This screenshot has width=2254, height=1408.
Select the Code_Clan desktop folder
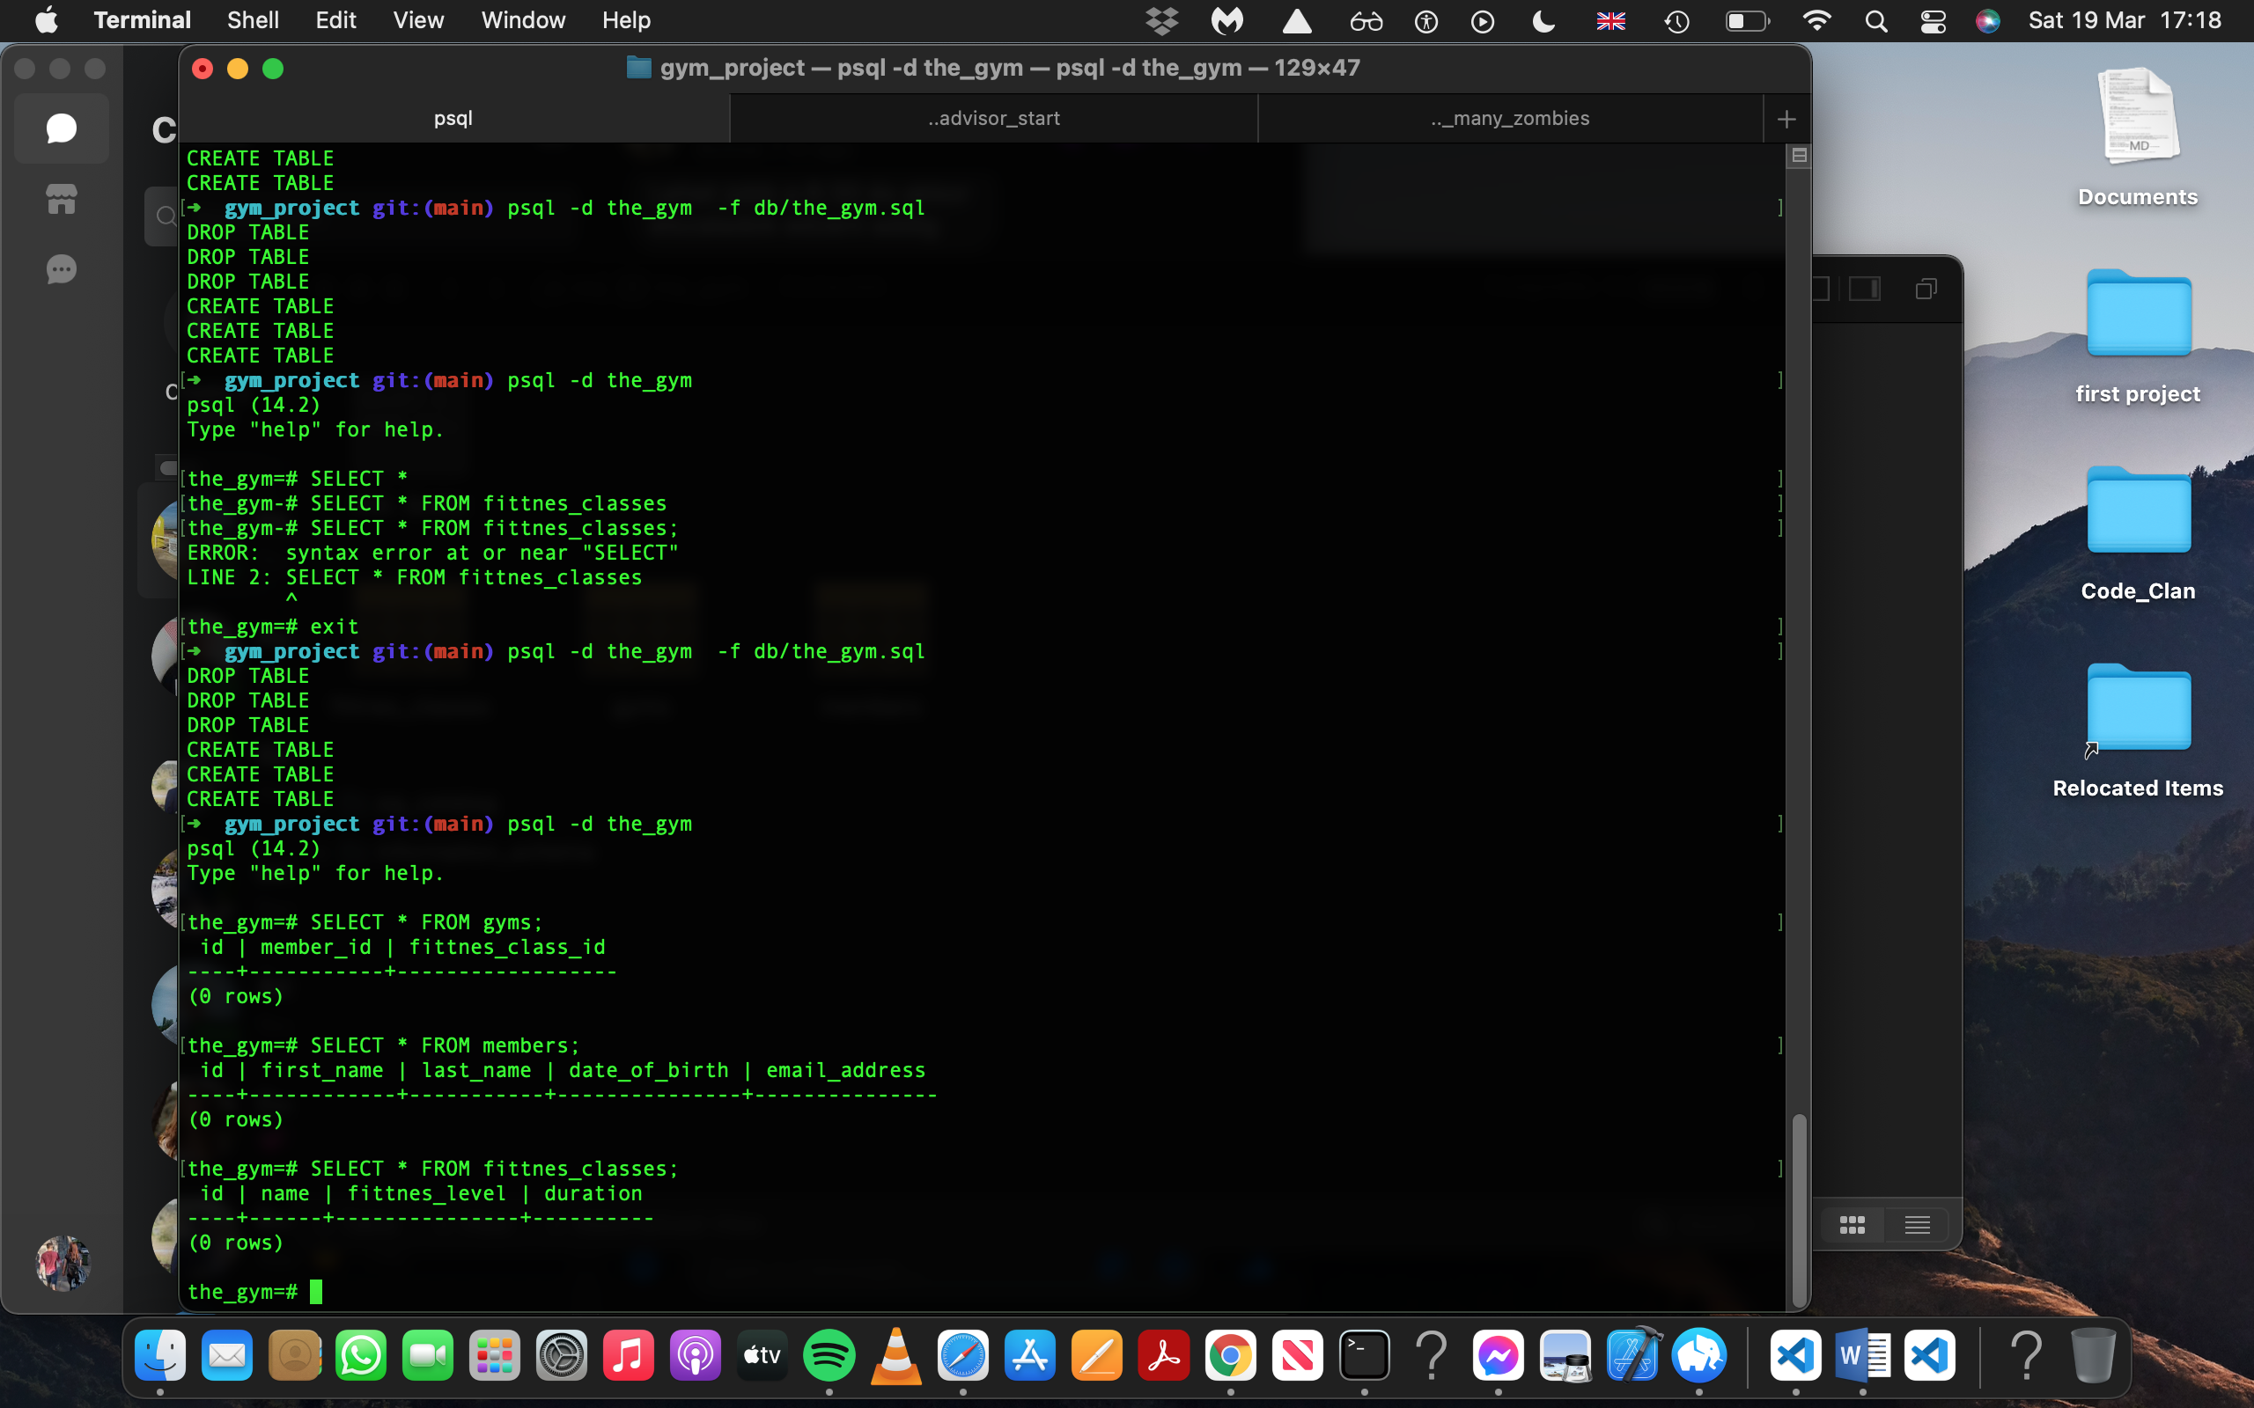click(2138, 532)
